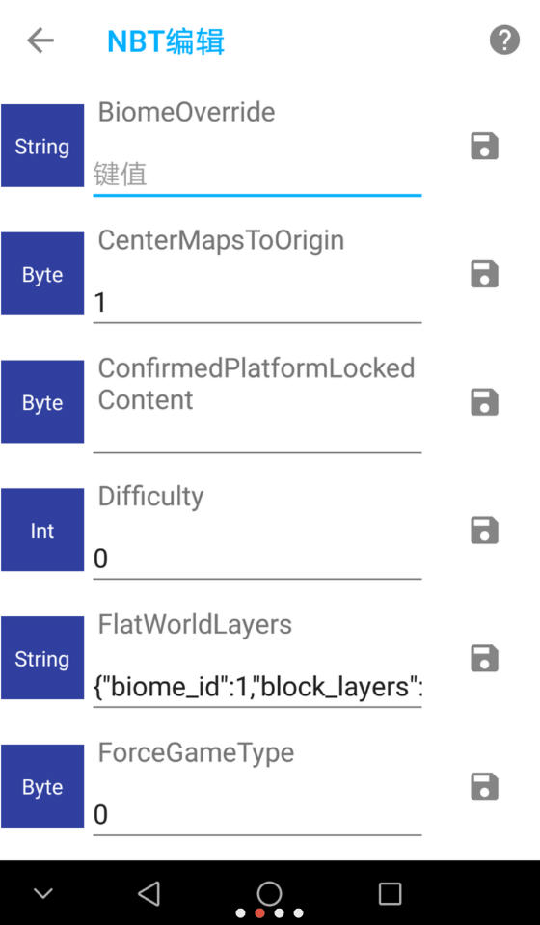The height and width of the screenshot is (925, 540).
Task: Open recent apps square button
Action: tap(390, 894)
